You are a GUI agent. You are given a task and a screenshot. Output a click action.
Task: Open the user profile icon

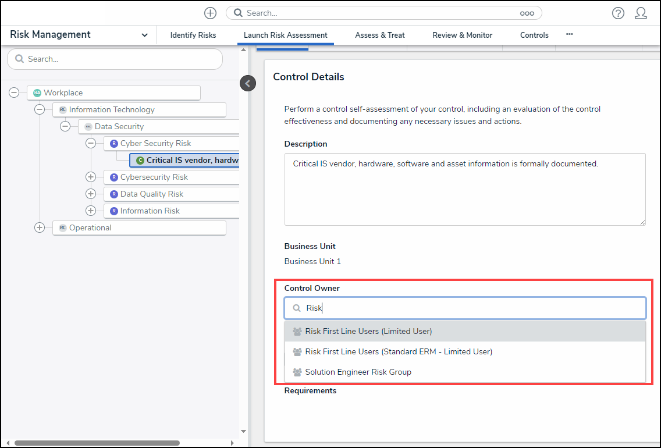click(x=641, y=13)
